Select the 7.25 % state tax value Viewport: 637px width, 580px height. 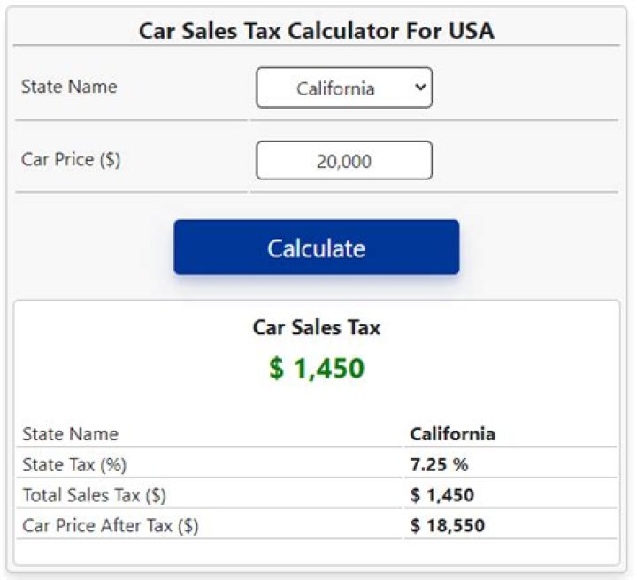pos(439,464)
